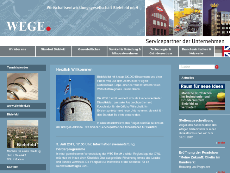Click 'Wirtschaftsentwicklungsgesellschaft Bielefeld mbH' header text
230x173 pixels.
point(92,8)
